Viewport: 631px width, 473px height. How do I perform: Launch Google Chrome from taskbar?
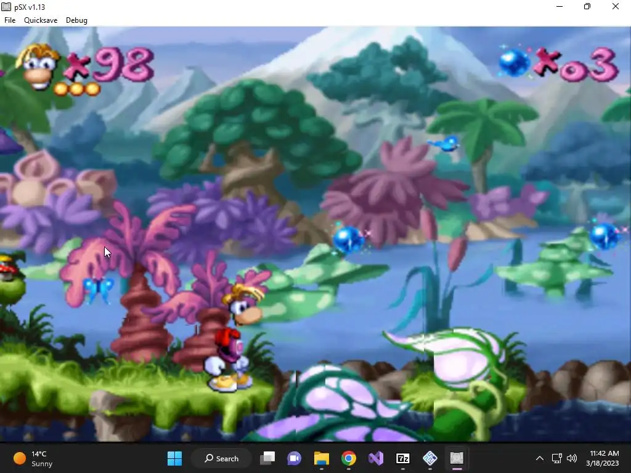coord(349,458)
